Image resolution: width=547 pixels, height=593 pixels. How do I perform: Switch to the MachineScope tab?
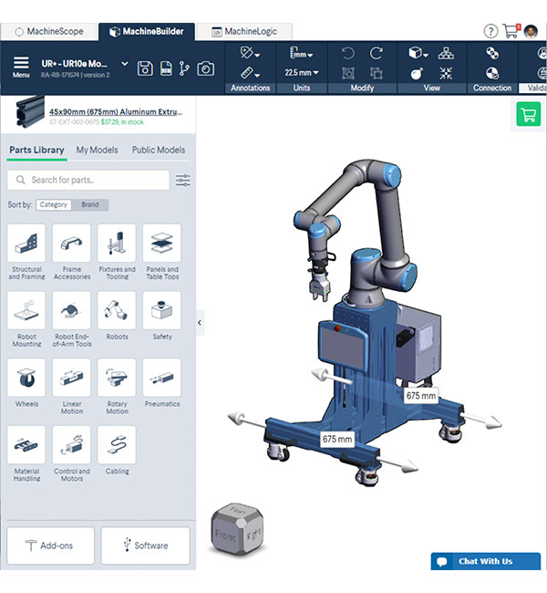pyautogui.click(x=49, y=31)
